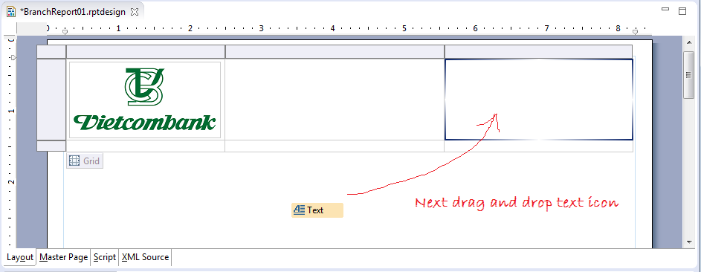Screen dimensions: 701x272
Task: Select the Grid label icon below the table
Action: 74,161
